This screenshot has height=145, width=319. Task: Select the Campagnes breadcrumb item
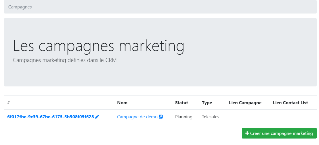pos(20,7)
